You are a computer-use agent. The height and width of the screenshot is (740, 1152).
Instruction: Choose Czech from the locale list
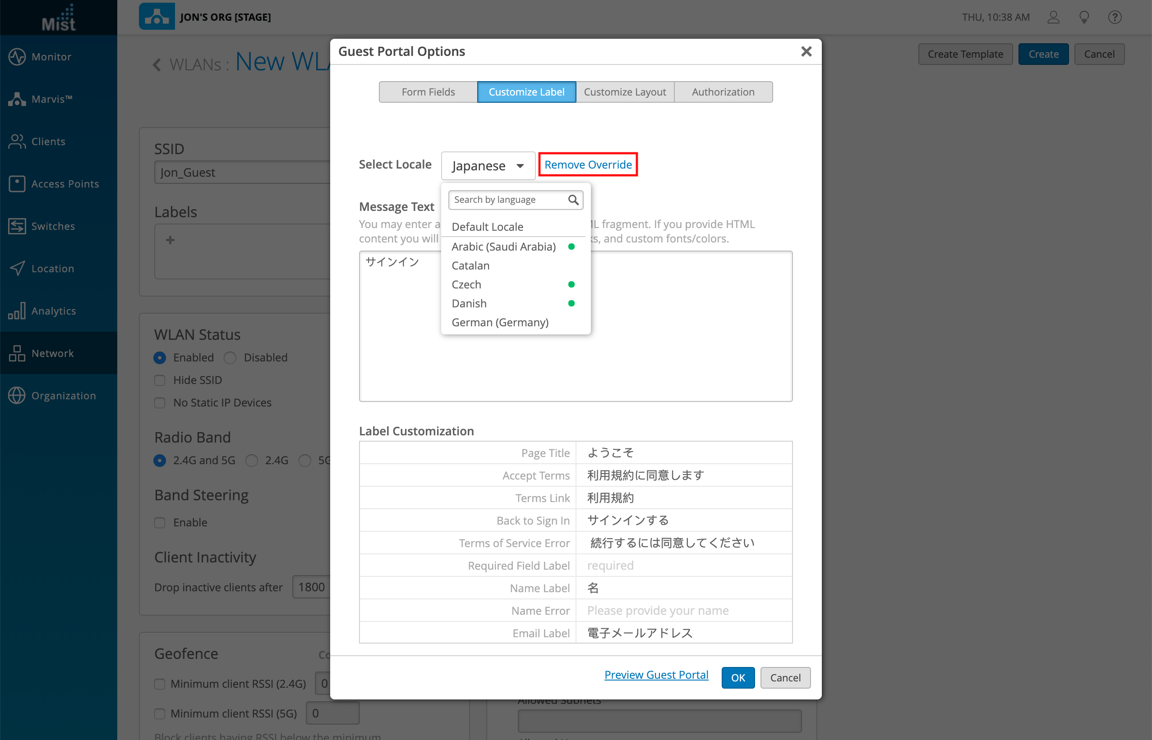(466, 284)
